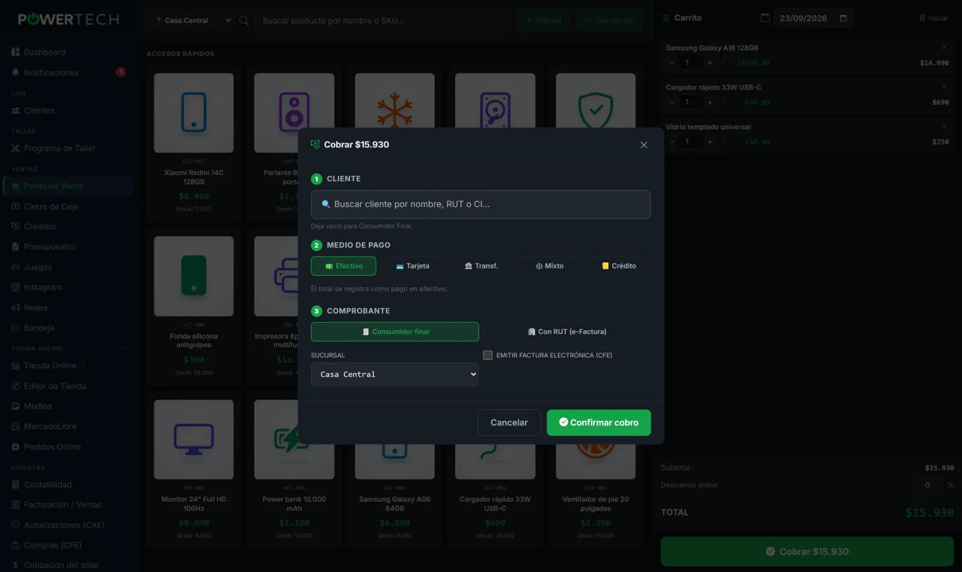The image size is (962, 572).
Task: Add Funda silicona antigolpes product
Action: click(194, 307)
